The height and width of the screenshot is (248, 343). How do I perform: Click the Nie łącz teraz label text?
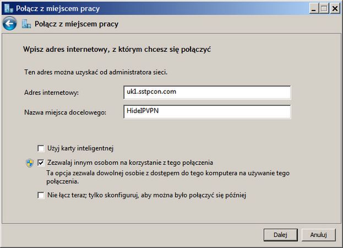pyautogui.click(x=147, y=195)
